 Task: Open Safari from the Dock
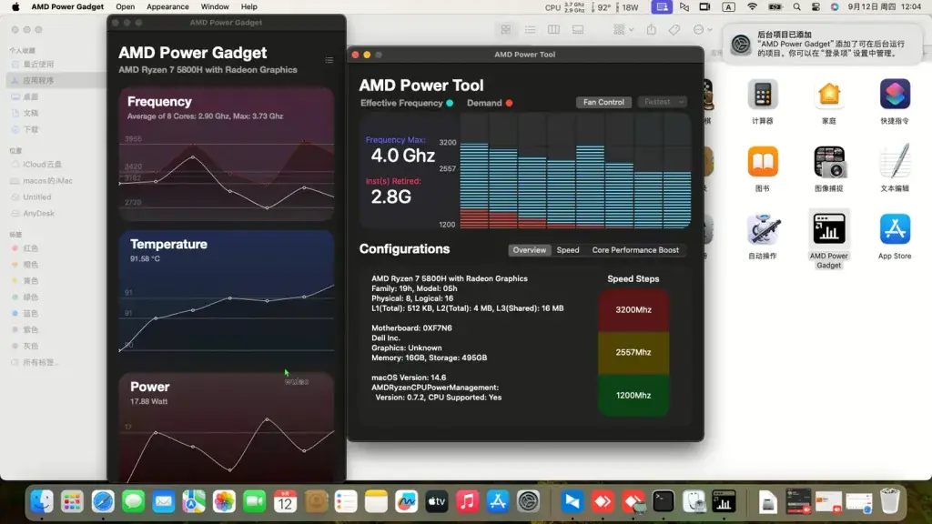point(103,502)
